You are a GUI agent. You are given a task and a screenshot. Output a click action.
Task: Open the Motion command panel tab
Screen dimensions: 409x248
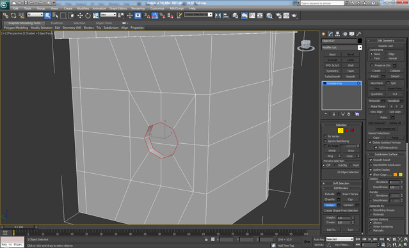(x=345, y=34)
